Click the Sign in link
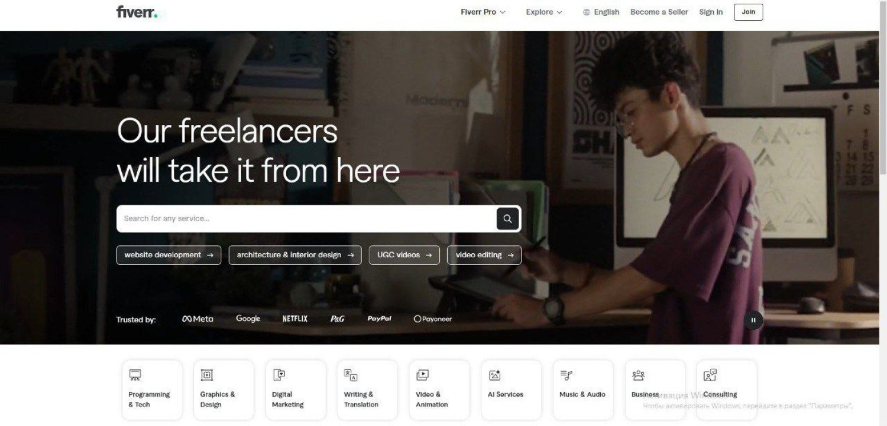 coord(711,12)
